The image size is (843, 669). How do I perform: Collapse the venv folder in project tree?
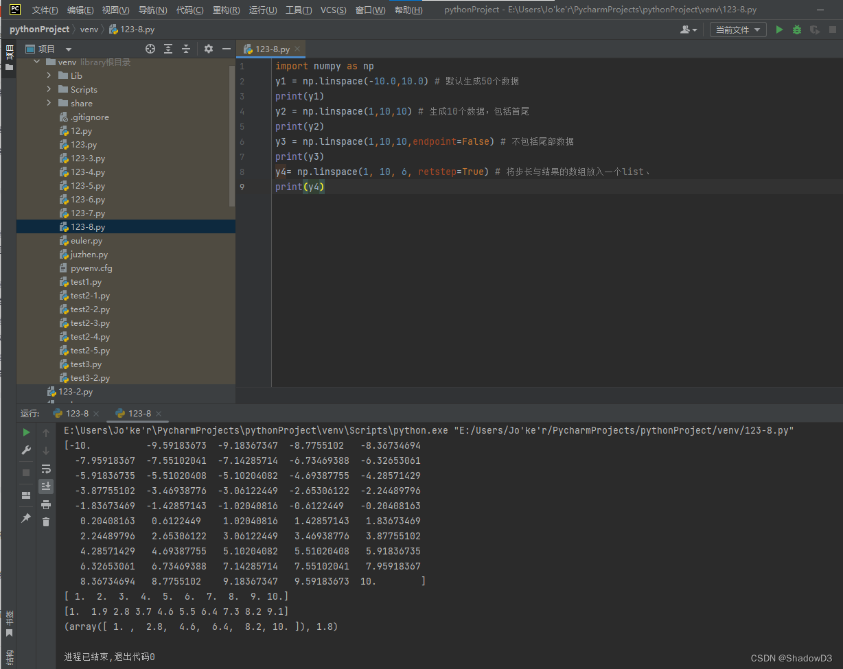coord(37,62)
